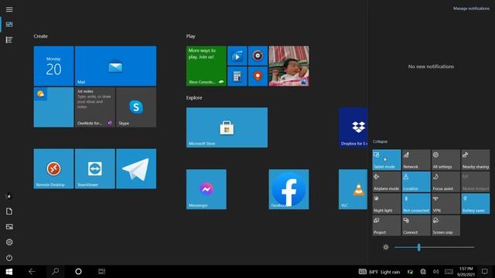The image size is (495, 278).
Task: Open taskbar Search magnifier
Action: tap(55, 271)
